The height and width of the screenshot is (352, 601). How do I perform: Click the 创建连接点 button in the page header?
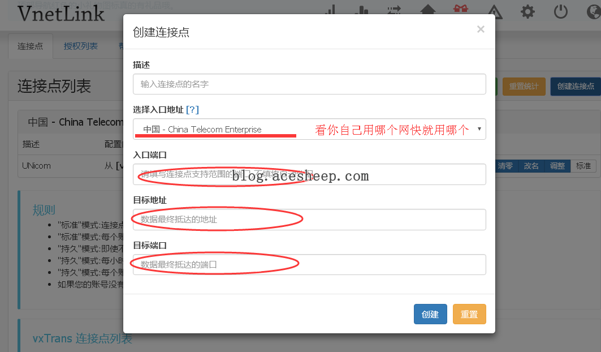pyautogui.click(x=576, y=87)
